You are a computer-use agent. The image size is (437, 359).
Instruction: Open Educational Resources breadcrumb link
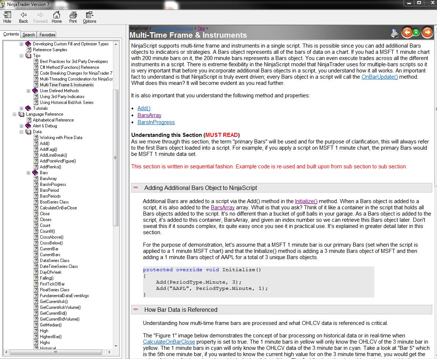point(173,28)
